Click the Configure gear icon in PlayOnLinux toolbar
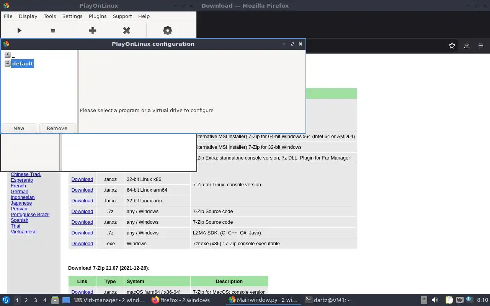The width and height of the screenshot is (490, 306). (168, 30)
